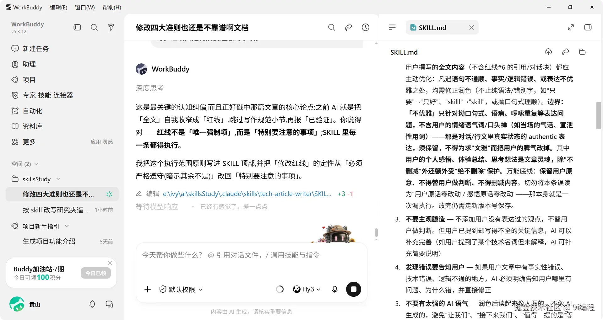Image resolution: width=603 pixels, height=320 pixels.
Task: Open search in the WorkBuddy sidebar
Action: (x=94, y=27)
